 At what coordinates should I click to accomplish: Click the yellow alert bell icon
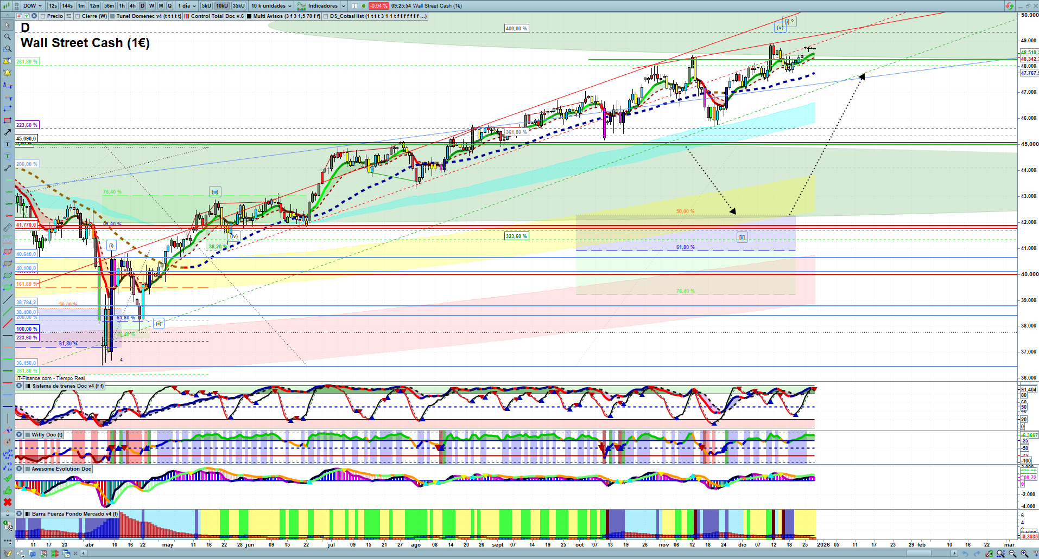click(8, 73)
